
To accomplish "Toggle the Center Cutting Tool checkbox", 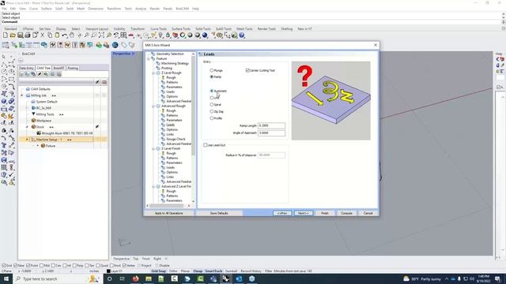I will coord(247,70).
